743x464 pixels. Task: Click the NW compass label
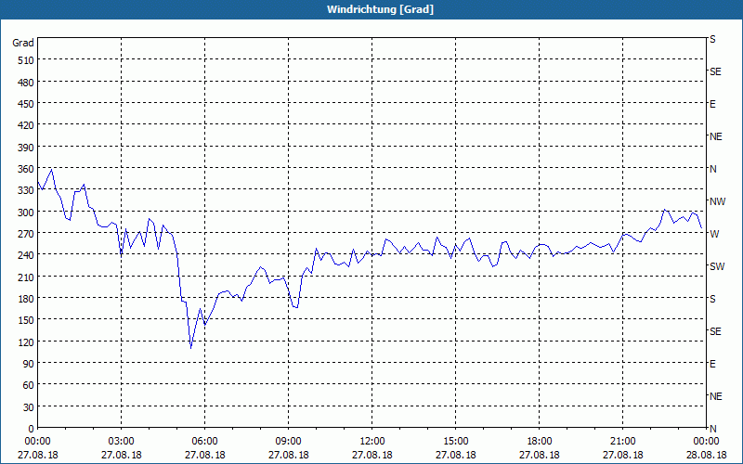(x=717, y=201)
